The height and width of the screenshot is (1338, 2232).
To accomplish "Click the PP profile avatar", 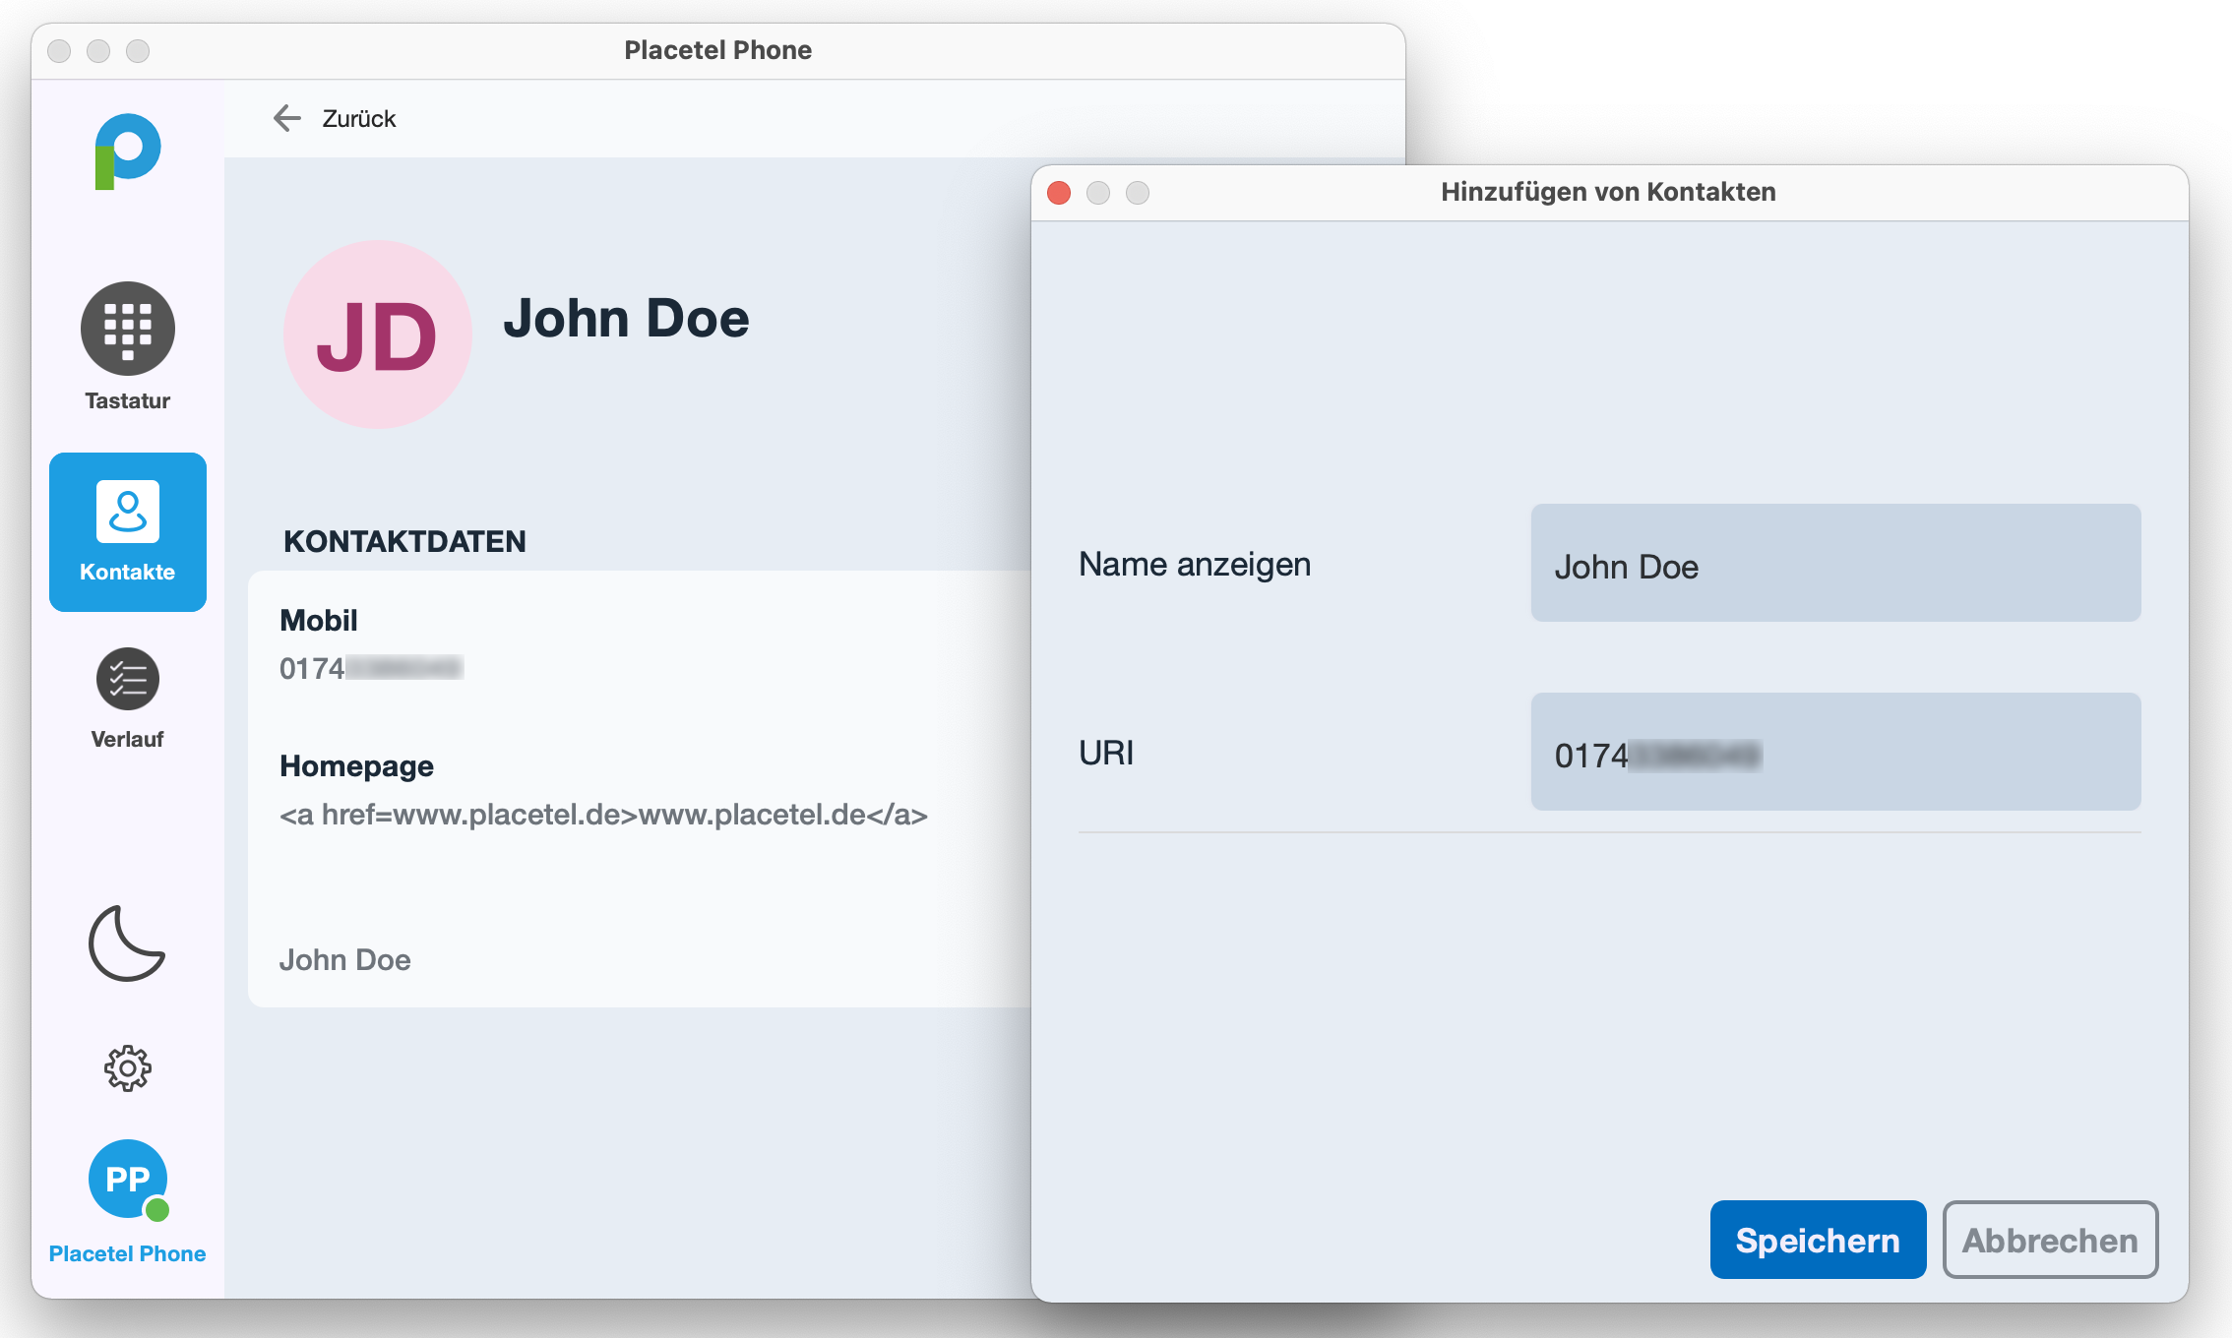I will click(x=127, y=1179).
